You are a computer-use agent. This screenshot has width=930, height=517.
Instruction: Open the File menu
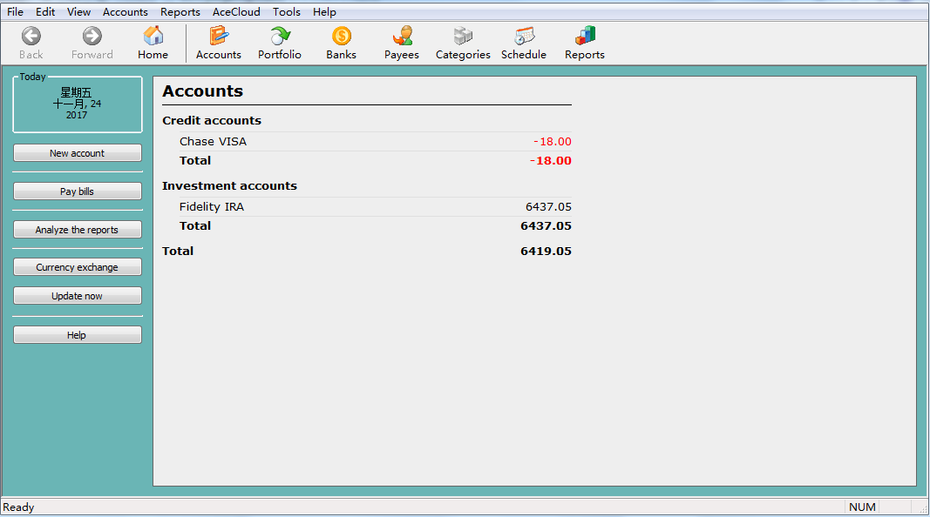click(x=16, y=12)
